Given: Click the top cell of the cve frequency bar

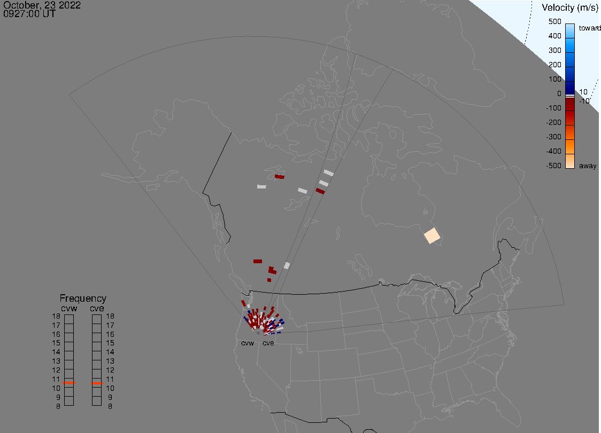Looking at the screenshot, I should 97,319.
